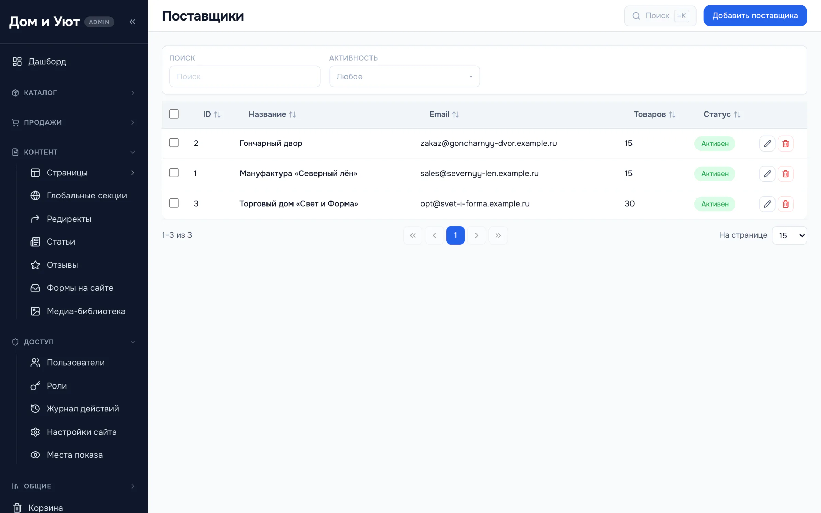Viewport: 821px width, 513px height.
Task: Edit supplier Гончарный двор with the pencil icon
Action: coord(767,144)
